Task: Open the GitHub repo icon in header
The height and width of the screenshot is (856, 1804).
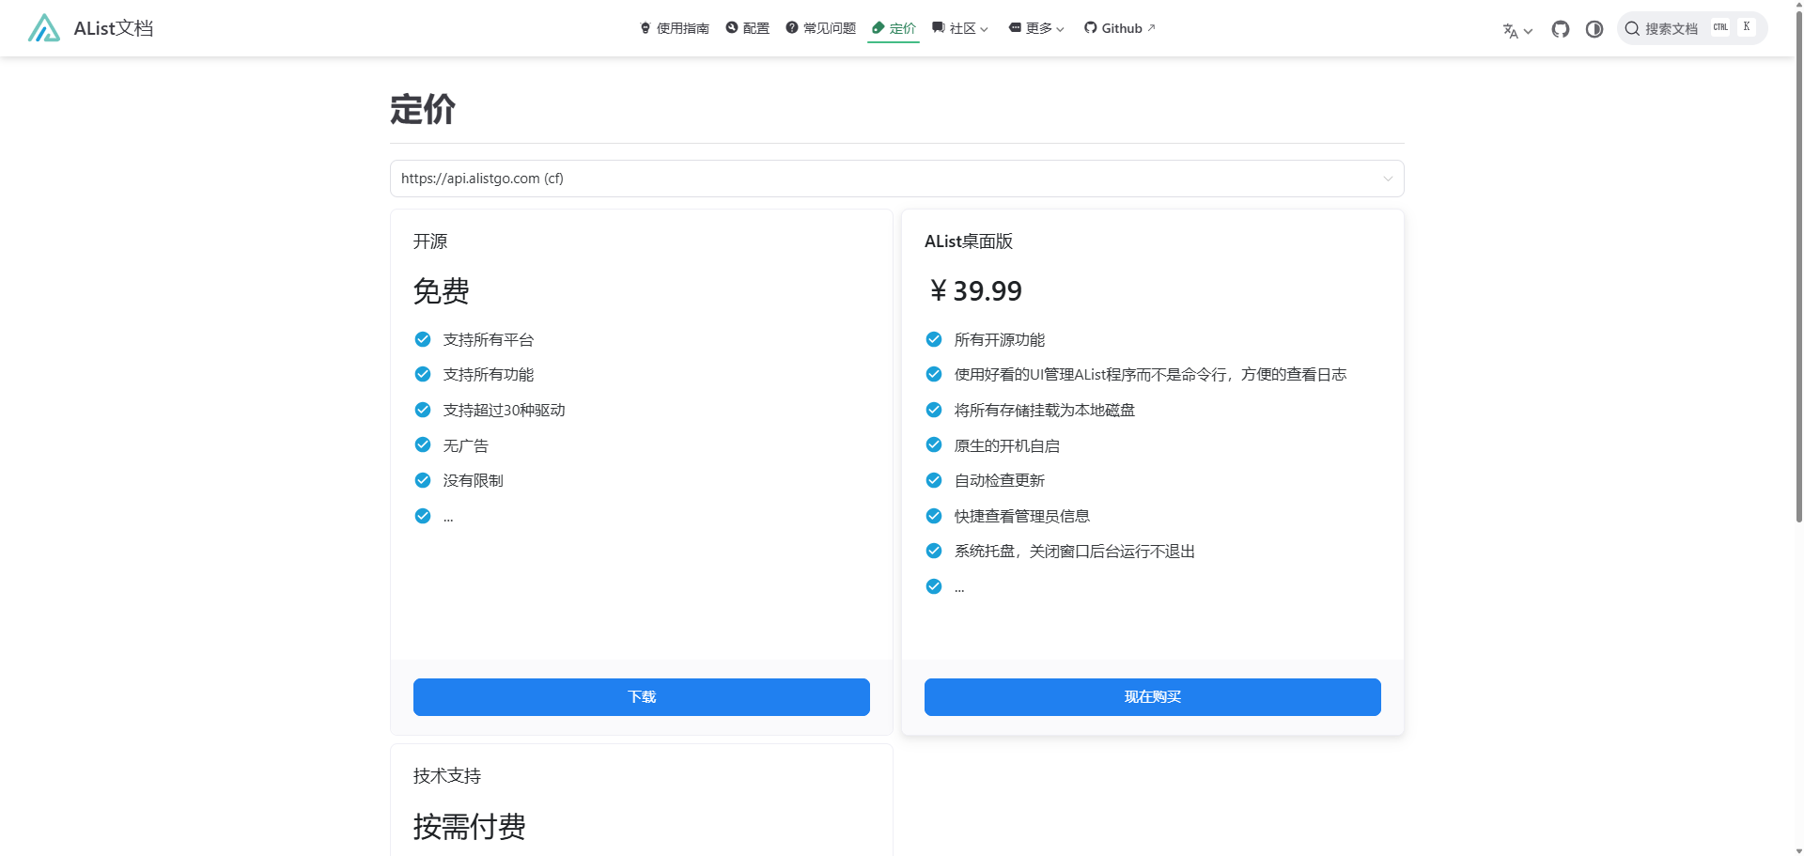Action: (x=1560, y=29)
